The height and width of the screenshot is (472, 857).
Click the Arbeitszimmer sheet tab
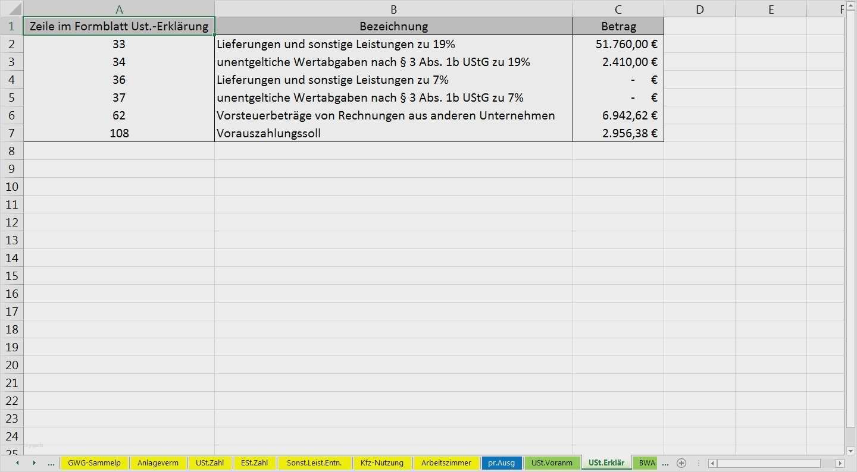pyautogui.click(x=446, y=462)
